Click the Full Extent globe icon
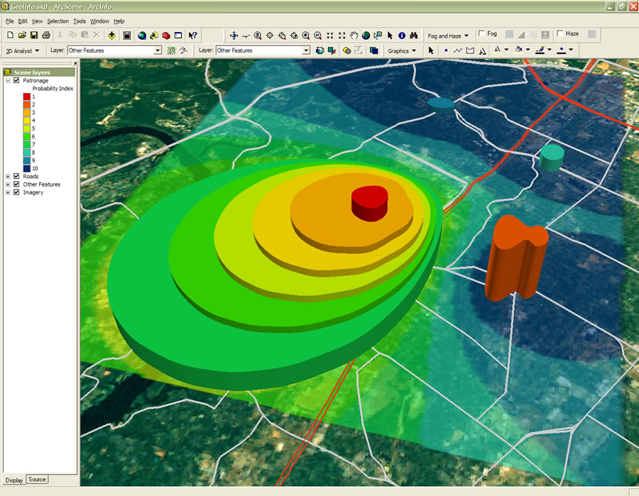 pyautogui.click(x=366, y=36)
